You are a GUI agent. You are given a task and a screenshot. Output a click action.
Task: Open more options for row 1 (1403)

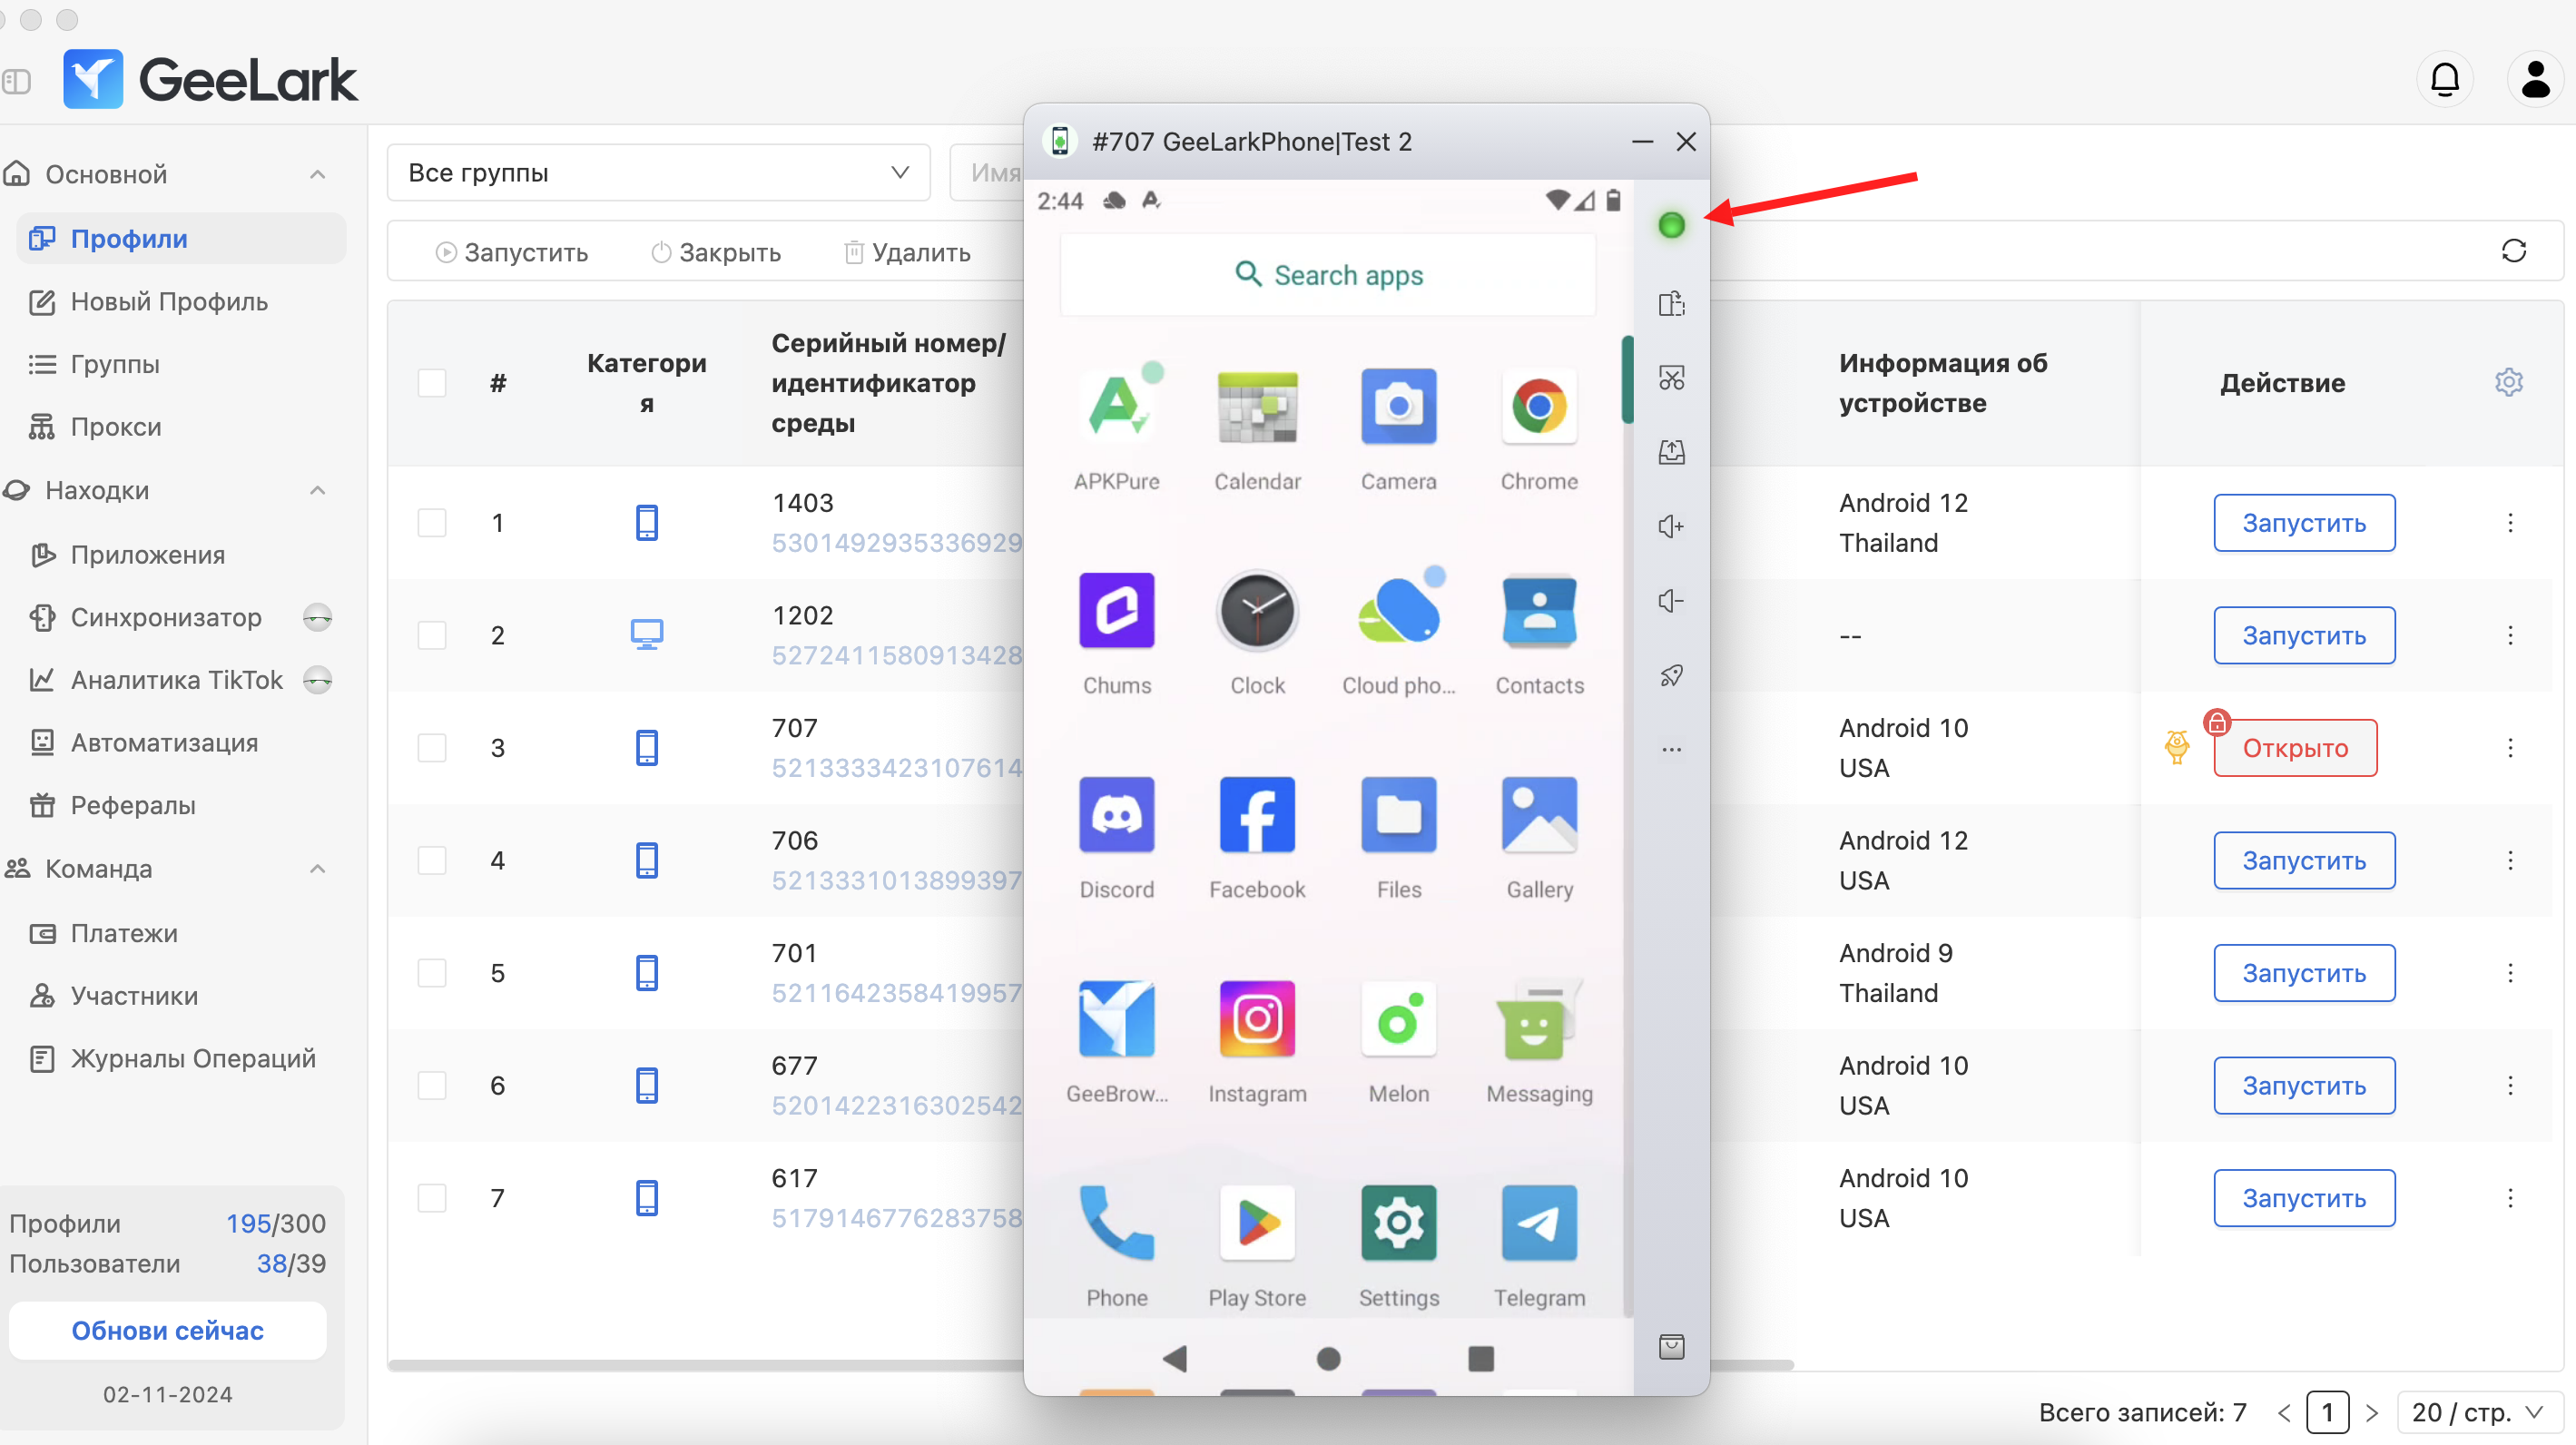2509,523
